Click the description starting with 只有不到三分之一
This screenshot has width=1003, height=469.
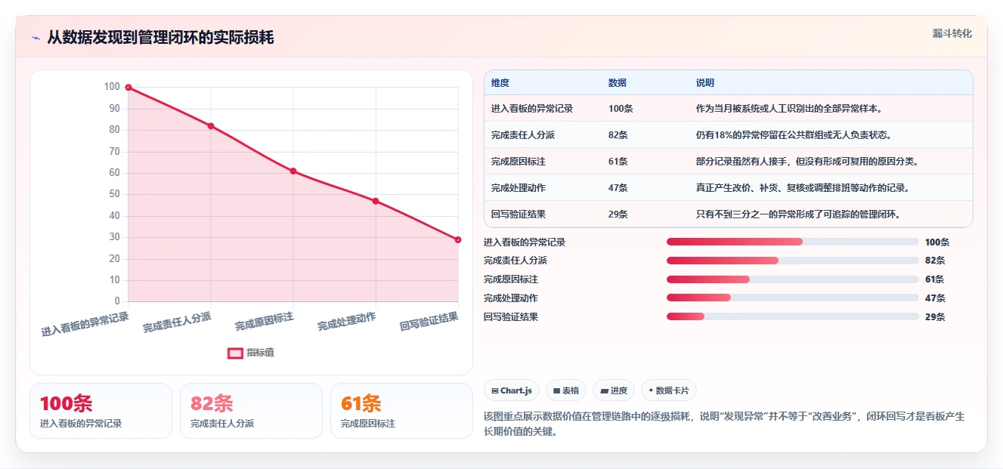(x=798, y=214)
